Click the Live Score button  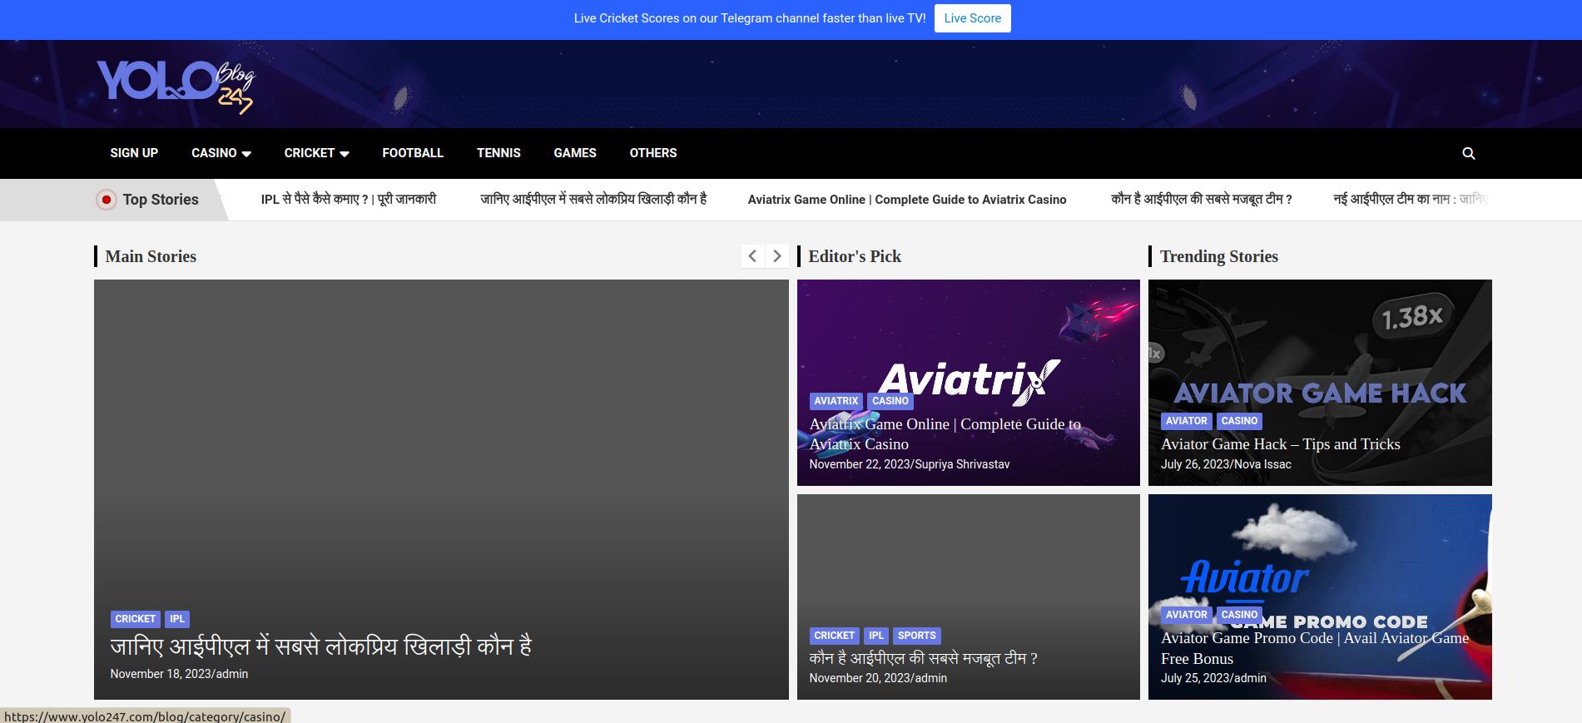tap(972, 18)
